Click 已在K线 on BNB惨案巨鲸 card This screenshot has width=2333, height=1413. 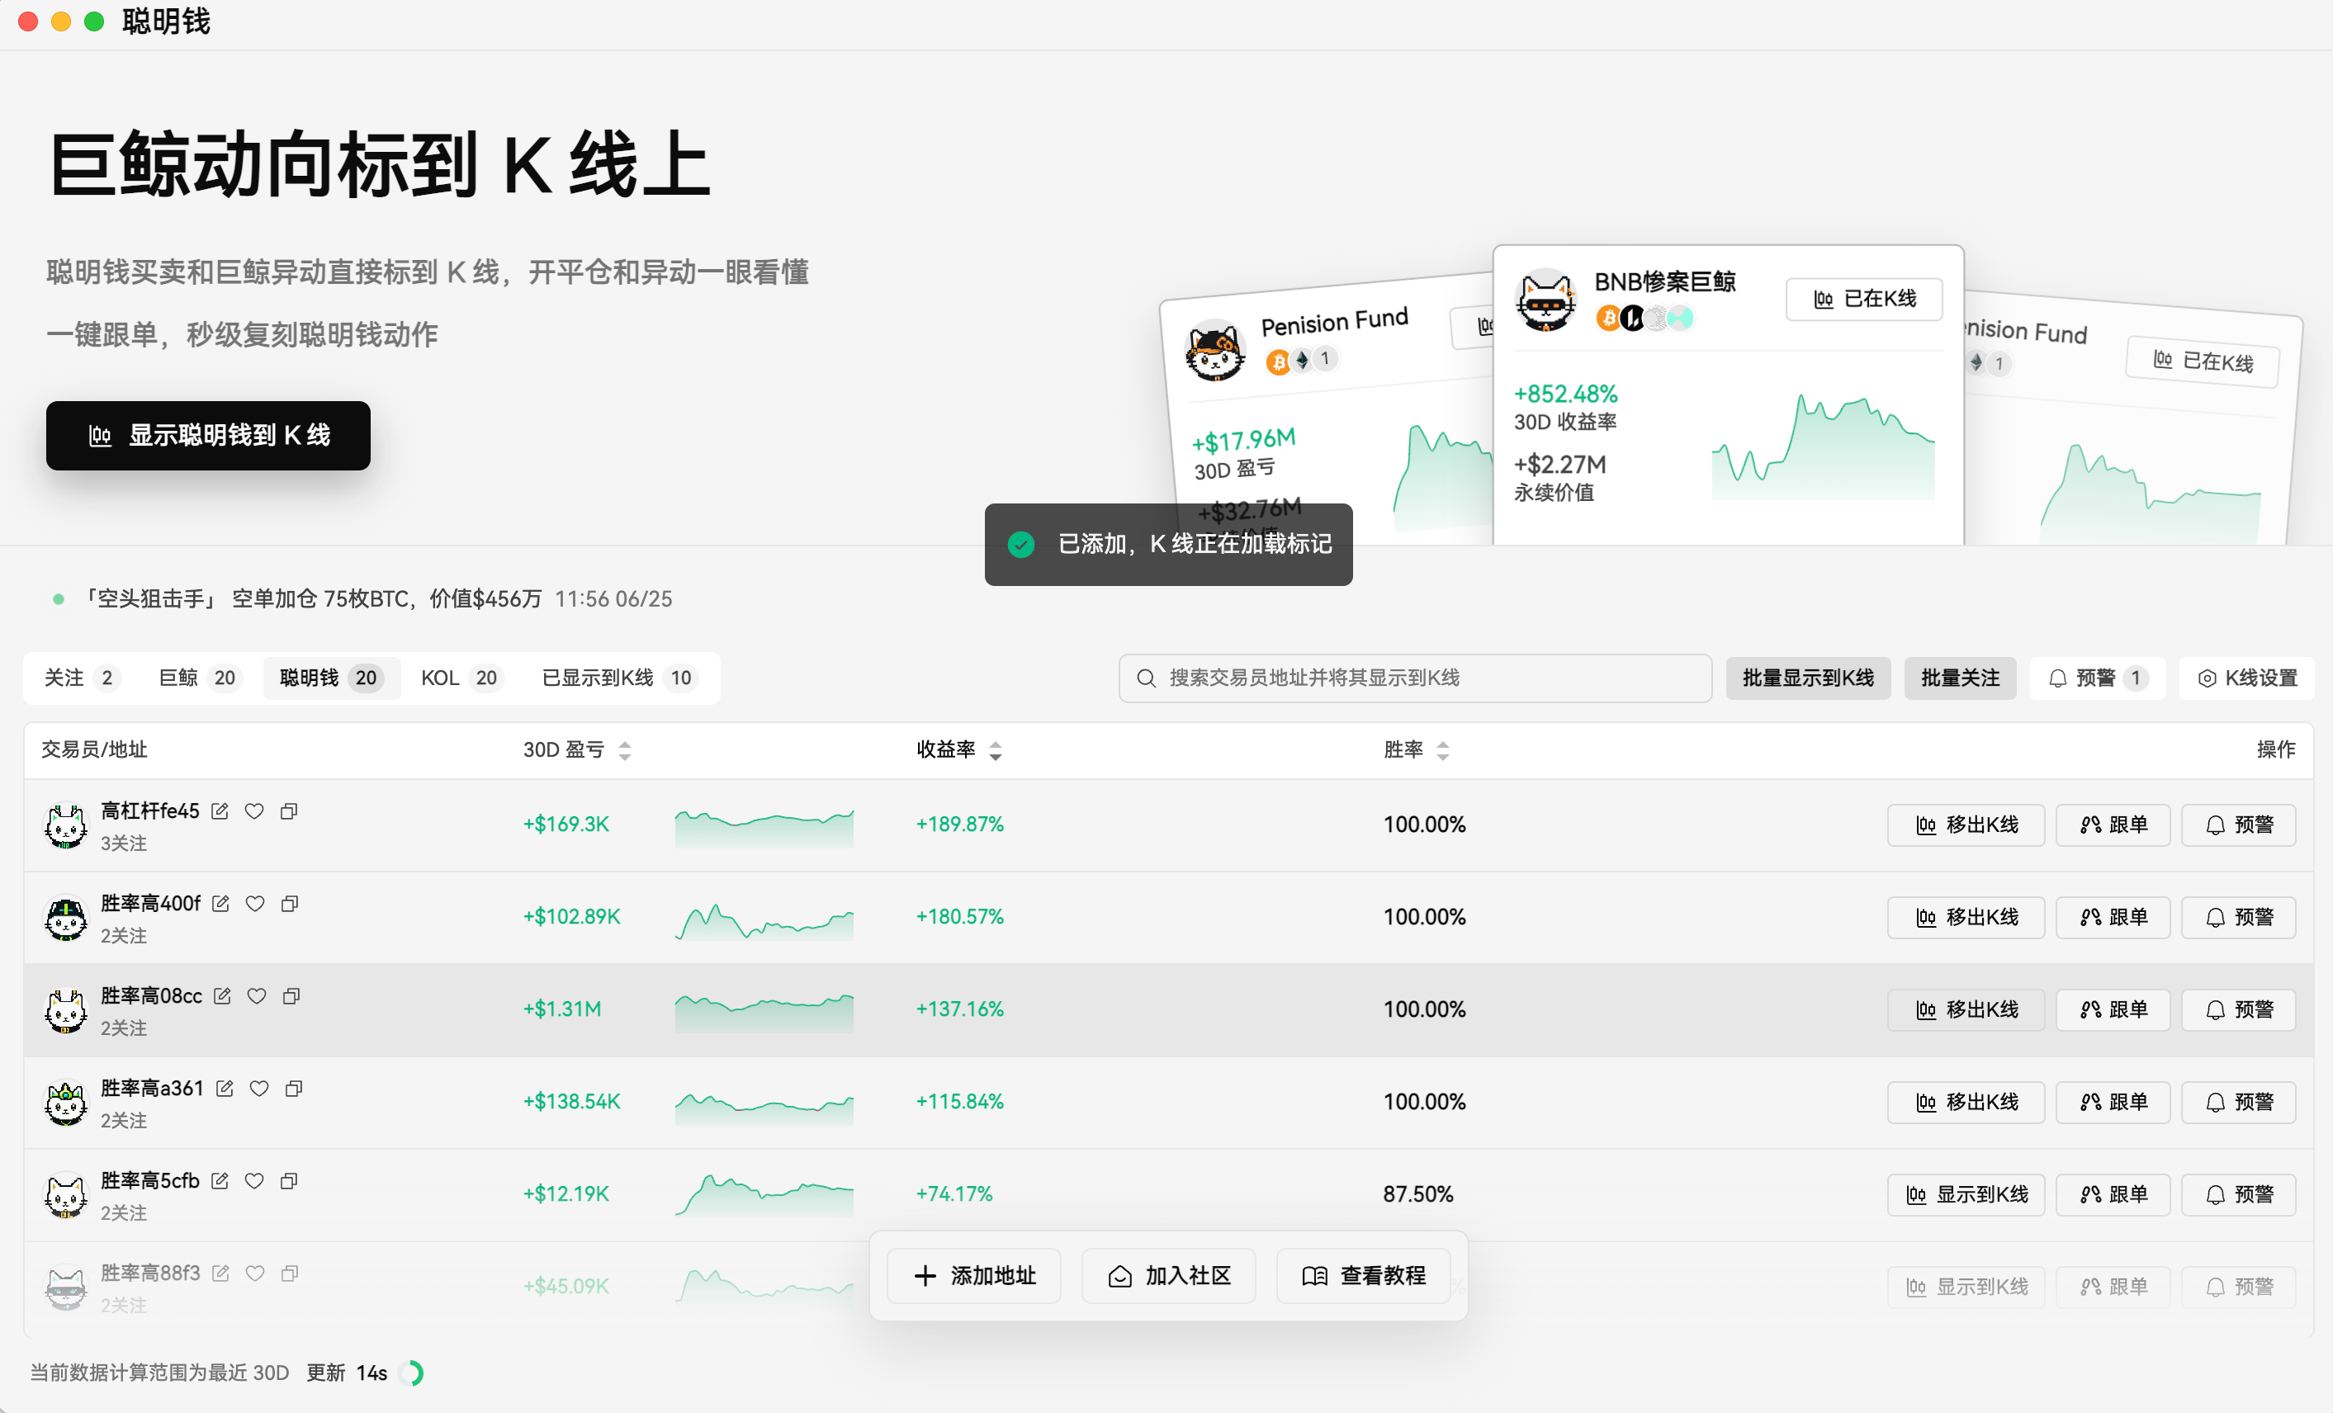click(x=1864, y=299)
